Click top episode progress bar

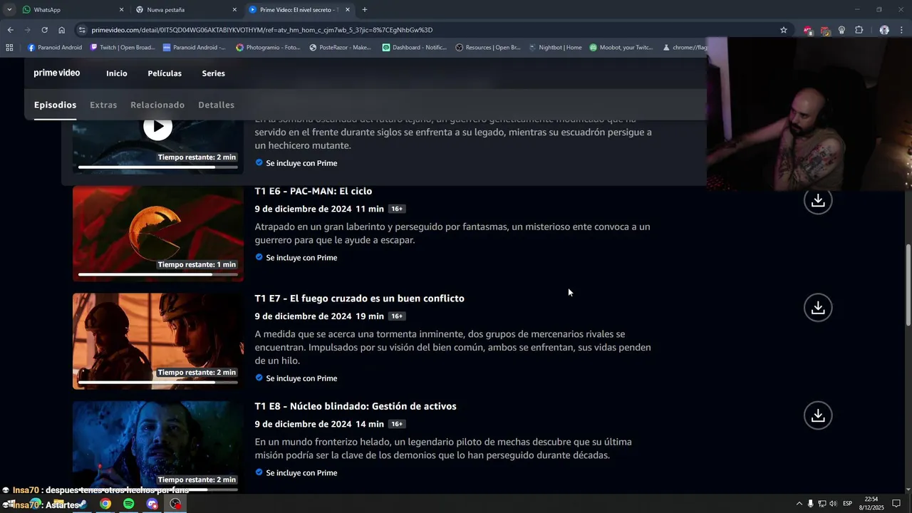click(157, 167)
